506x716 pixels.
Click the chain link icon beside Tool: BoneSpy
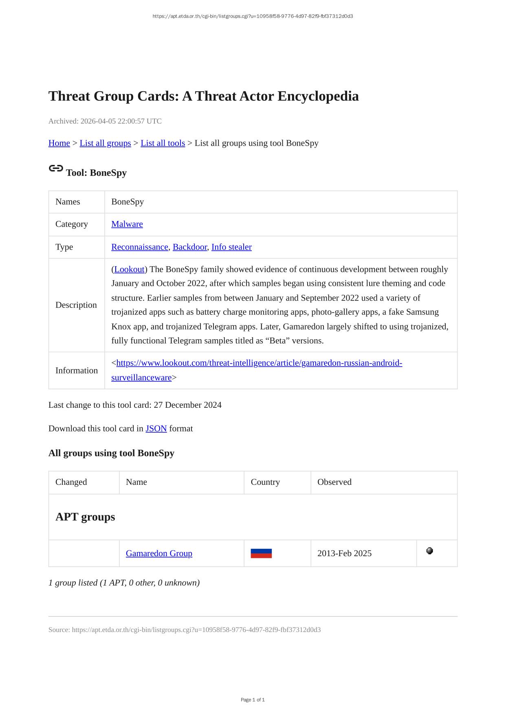click(x=56, y=168)
